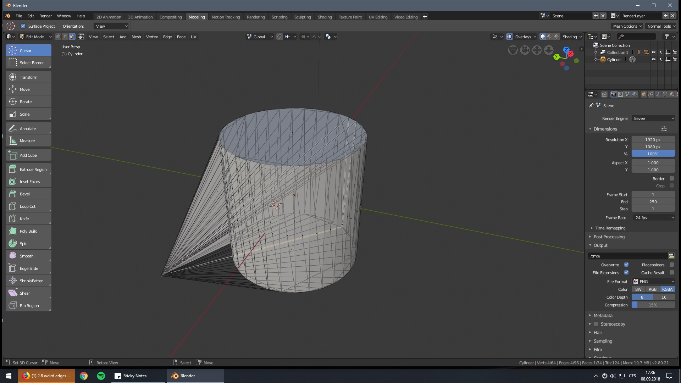This screenshot has width=681, height=383.
Task: Select the Annotate tool
Action: click(x=29, y=129)
